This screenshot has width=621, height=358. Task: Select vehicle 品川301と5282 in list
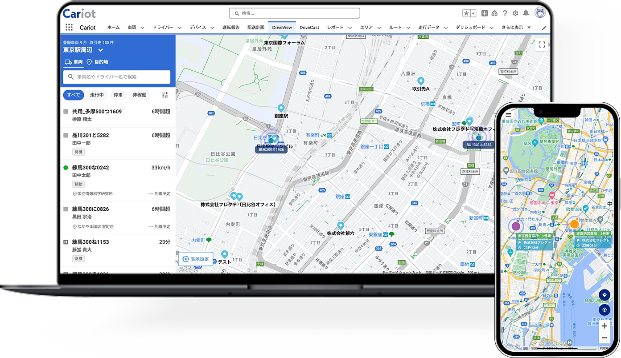tap(117, 144)
